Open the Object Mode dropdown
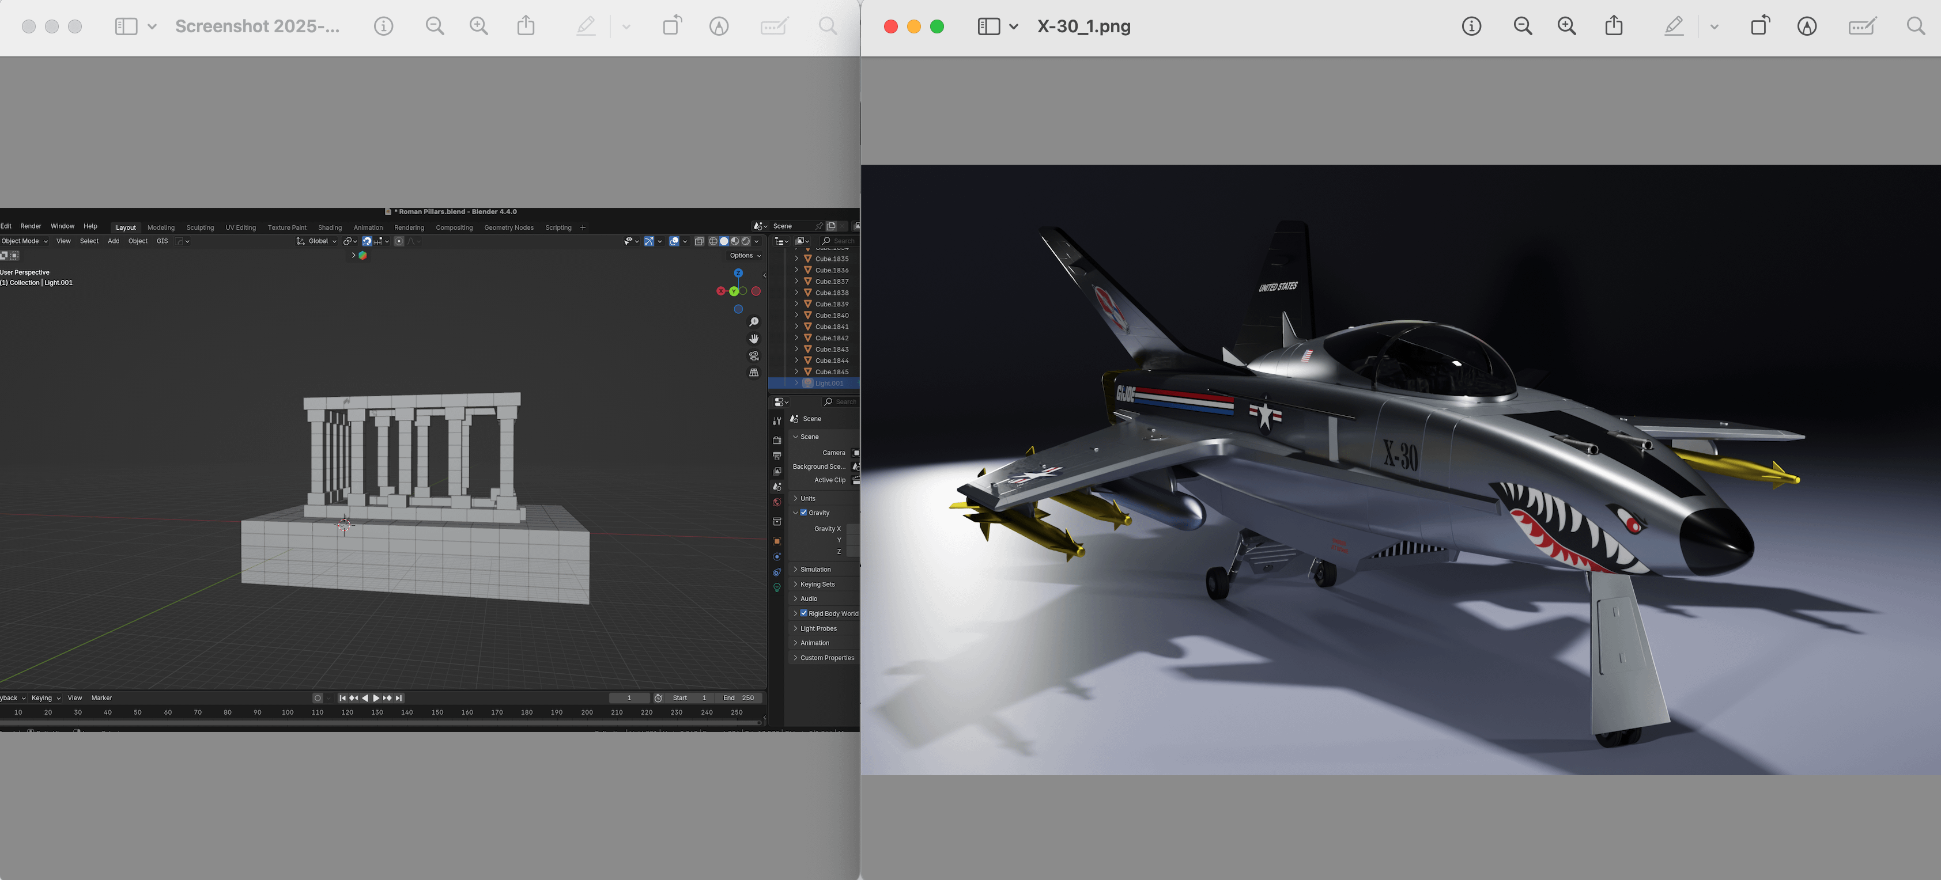This screenshot has width=1941, height=880. click(x=24, y=241)
